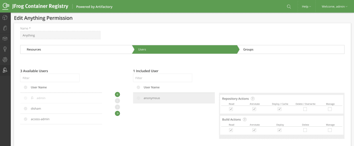354x146 pixels.
Task: Click the permission Name field
Action: 60,35
